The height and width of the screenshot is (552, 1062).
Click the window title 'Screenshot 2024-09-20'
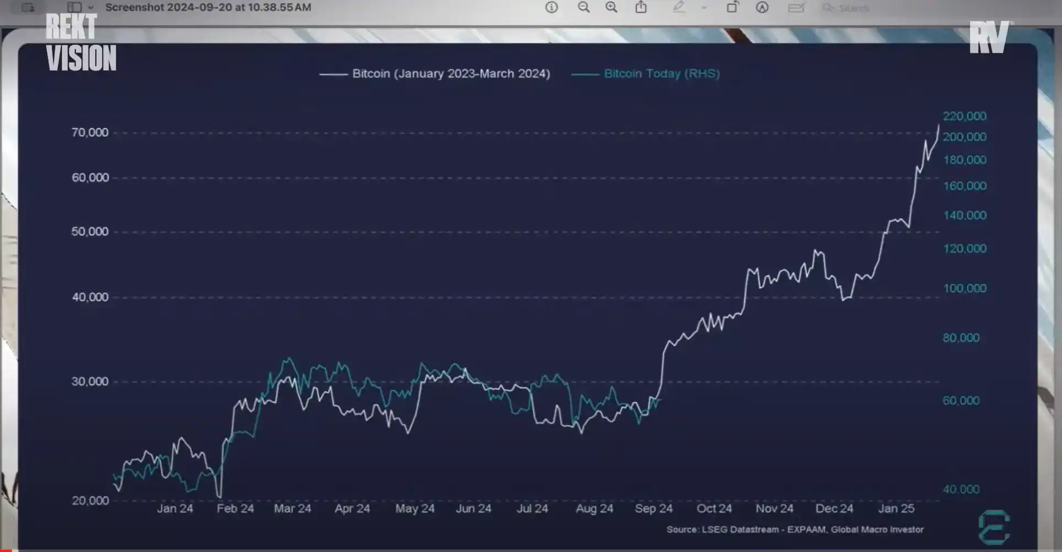click(x=208, y=7)
